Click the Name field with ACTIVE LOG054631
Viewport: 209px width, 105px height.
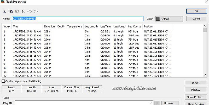pyautogui.click(x=77, y=19)
